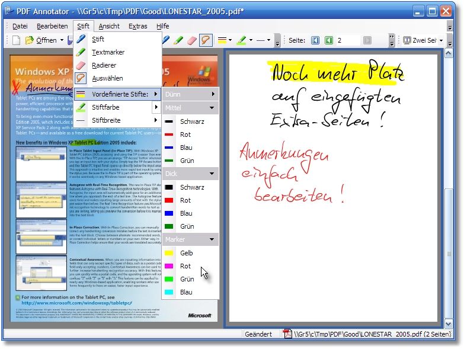Open the Datei menu
The width and height of the screenshot is (464, 349).
coord(20,26)
